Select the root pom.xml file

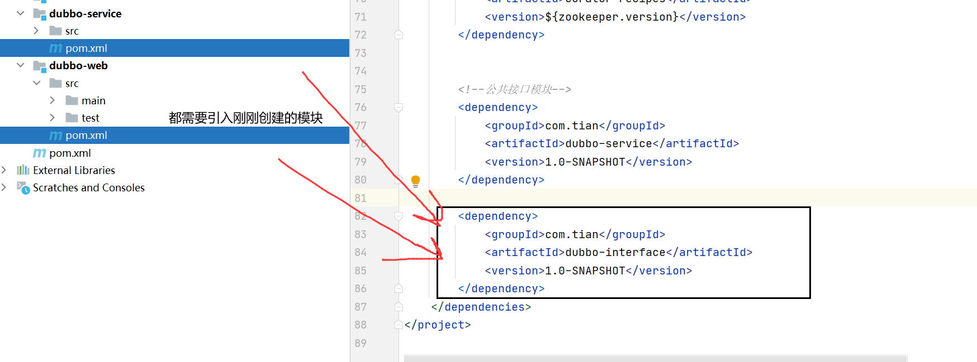click(x=70, y=153)
